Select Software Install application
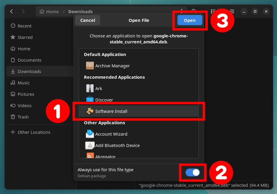This screenshot has width=277, height=194. (x=139, y=111)
